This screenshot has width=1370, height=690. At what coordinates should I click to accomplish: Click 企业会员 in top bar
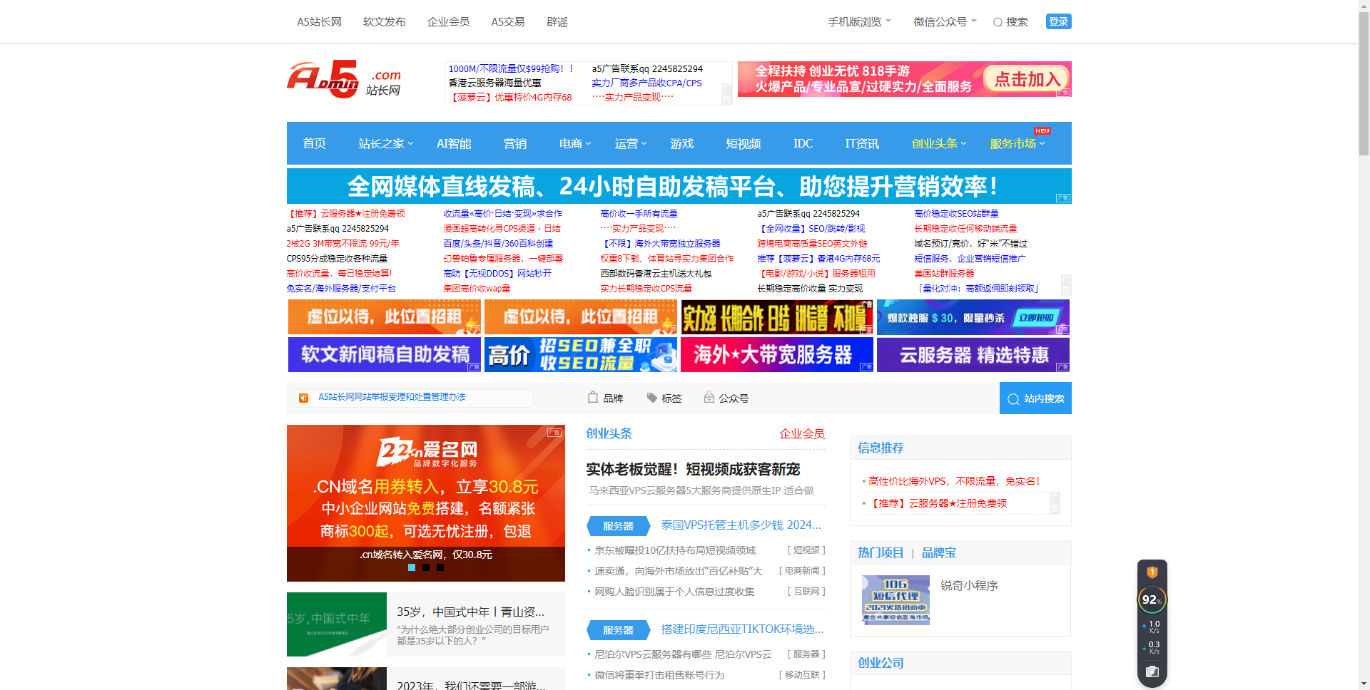pos(448,22)
